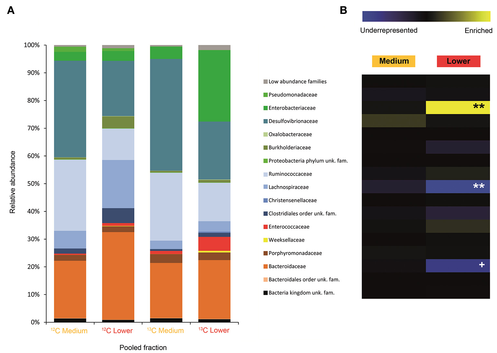The width and height of the screenshot is (497, 353).
Task: Click the Pooled fraction x-axis title
Action: click(x=143, y=347)
